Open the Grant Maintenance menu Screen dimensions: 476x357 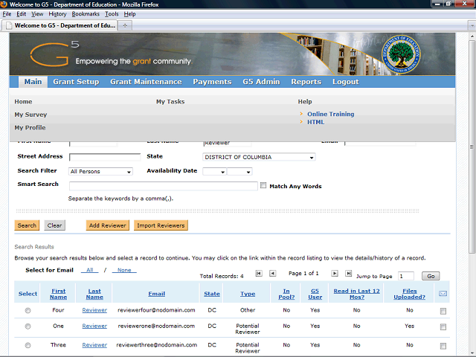(x=146, y=82)
